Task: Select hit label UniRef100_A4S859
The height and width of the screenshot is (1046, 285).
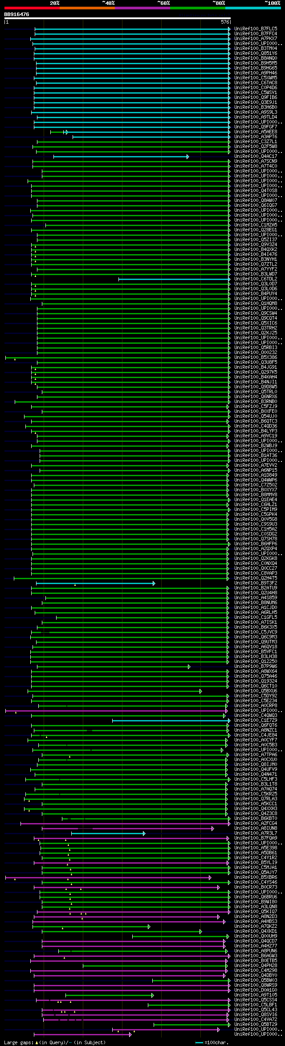Action: click(x=256, y=598)
